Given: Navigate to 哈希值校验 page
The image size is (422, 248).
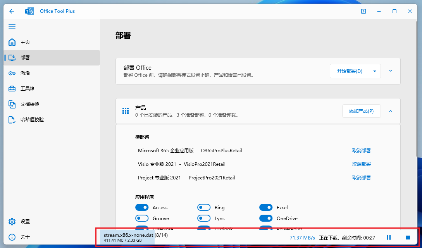Looking at the screenshot, I should click(52, 120).
